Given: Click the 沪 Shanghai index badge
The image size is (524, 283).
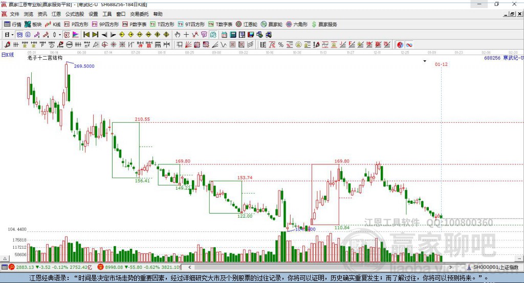Looking at the screenshot, I should (12, 267).
